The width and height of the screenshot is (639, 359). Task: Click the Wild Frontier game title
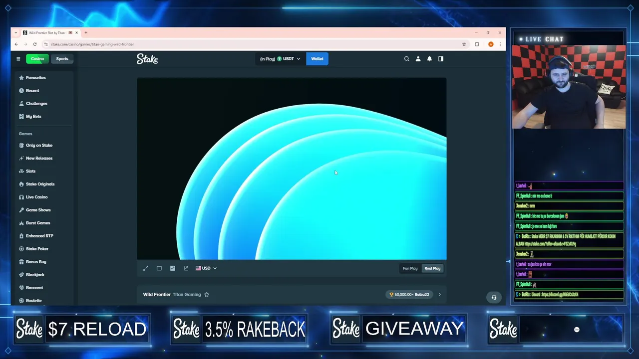pyautogui.click(x=157, y=295)
